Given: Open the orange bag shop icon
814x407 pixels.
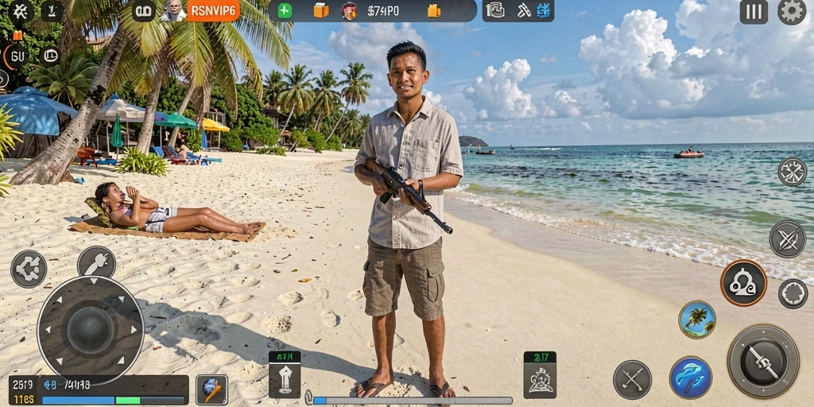Looking at the screenshot, I should pyautogui.click(x=433, y=10).
